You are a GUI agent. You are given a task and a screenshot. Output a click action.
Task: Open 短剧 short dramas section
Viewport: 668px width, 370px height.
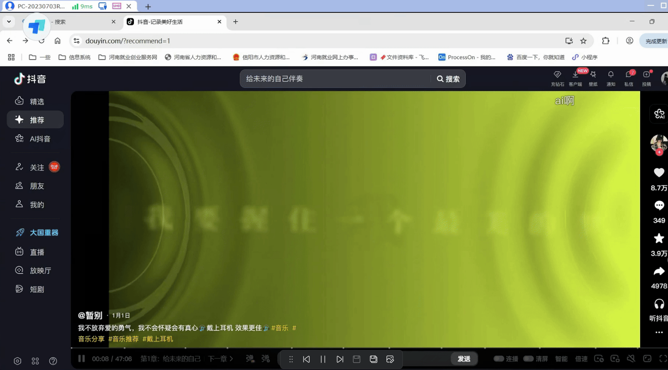tap(35, 289)
